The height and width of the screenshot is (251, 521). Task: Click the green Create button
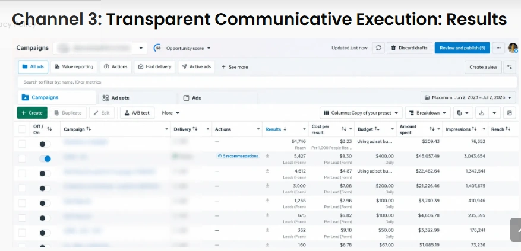[32, 113]
